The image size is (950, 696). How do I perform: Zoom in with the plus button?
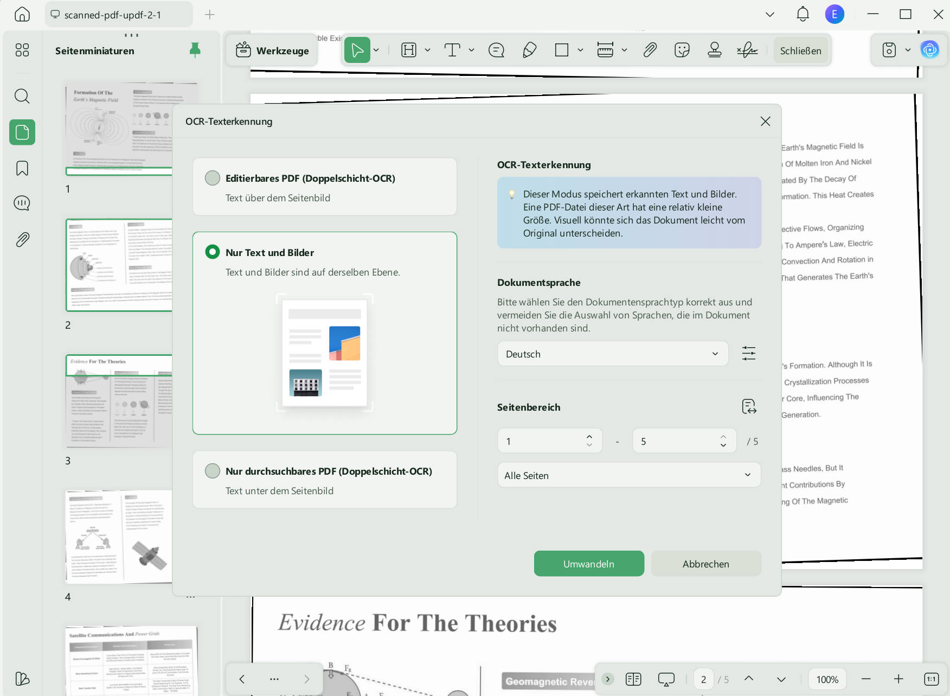[898, 679]
